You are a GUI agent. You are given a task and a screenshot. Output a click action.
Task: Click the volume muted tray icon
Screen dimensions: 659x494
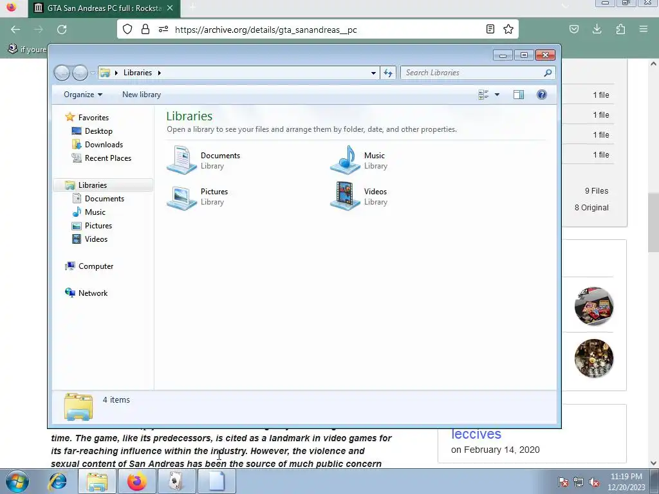pyautogui.click(x=594, y=482)
